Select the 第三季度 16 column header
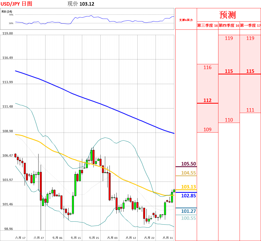Viewport: 261px width, 241px height. [x=207, y=26]
